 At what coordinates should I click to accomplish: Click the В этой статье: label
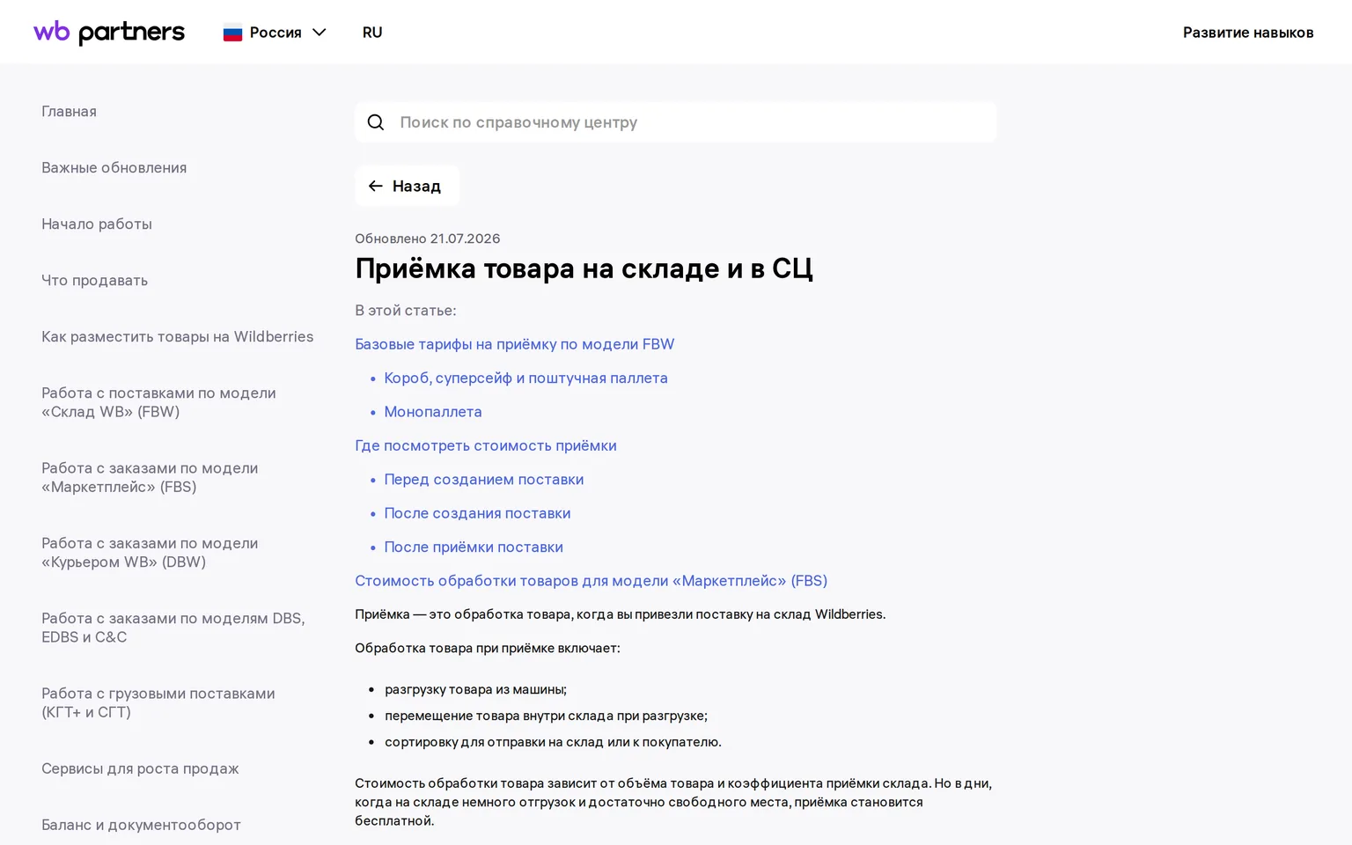coord(406,311)
